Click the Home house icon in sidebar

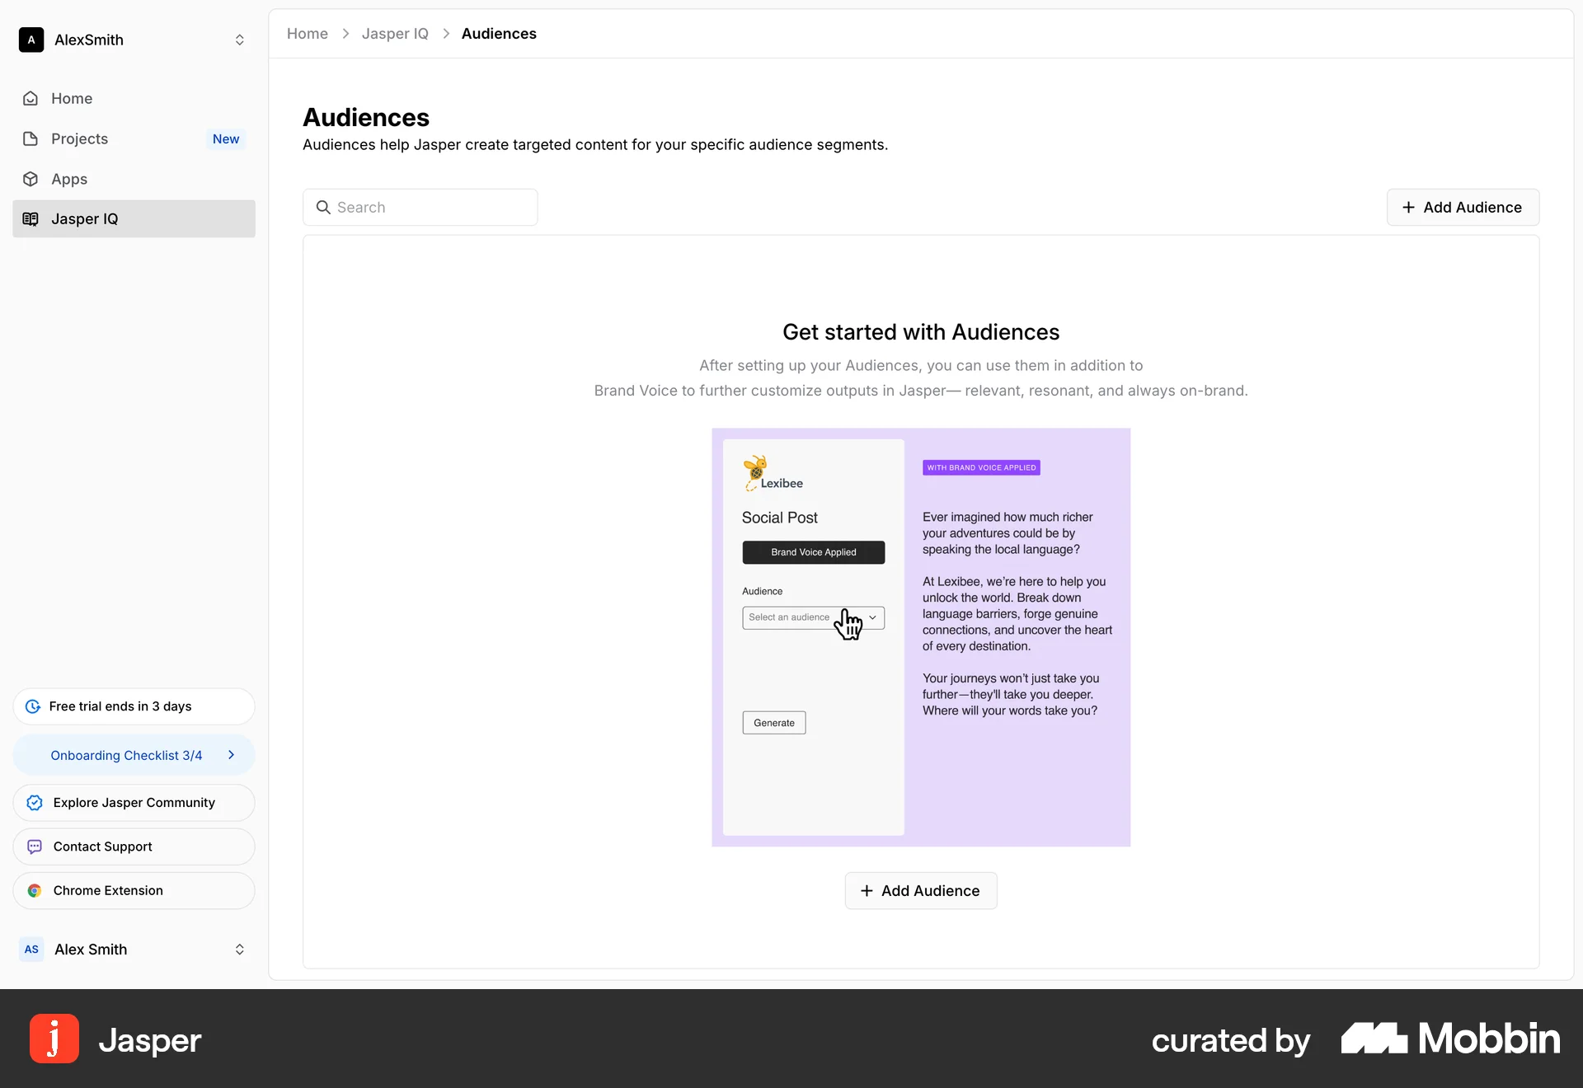31,99
